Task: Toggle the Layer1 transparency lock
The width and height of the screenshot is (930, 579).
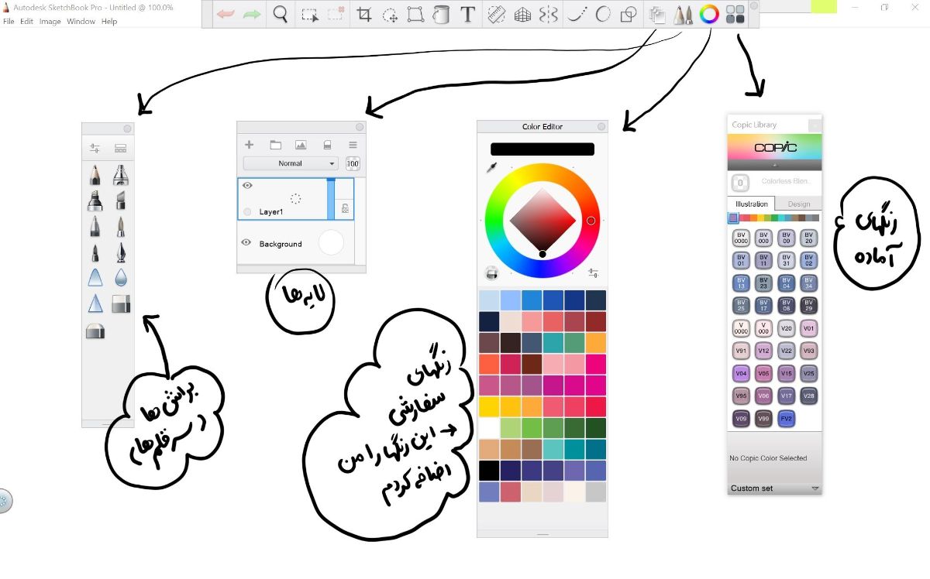Action: [345, 208]
